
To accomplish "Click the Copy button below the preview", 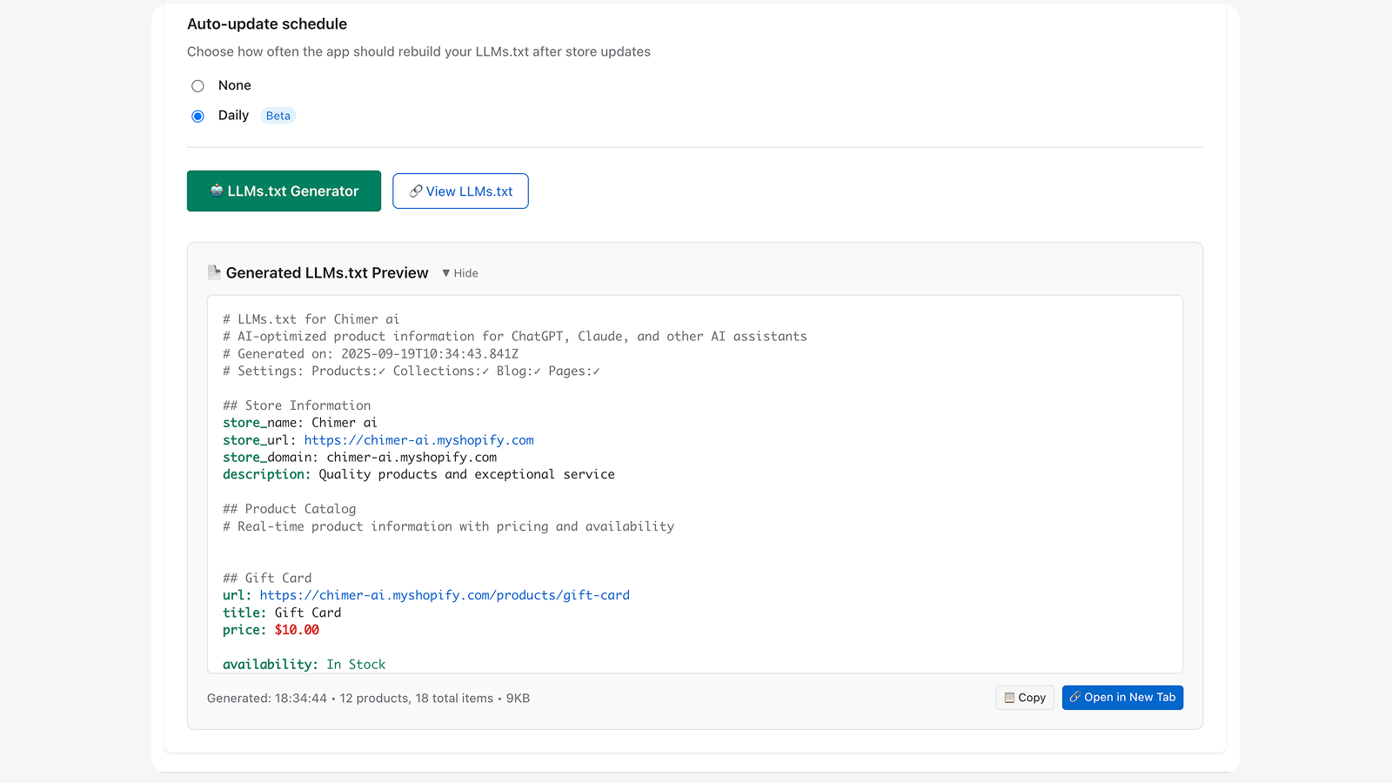I will pos(1024,697).
